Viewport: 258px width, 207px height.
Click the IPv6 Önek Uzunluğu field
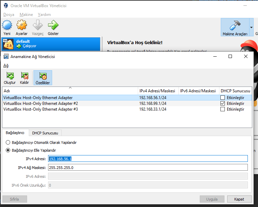coord(148,185)
